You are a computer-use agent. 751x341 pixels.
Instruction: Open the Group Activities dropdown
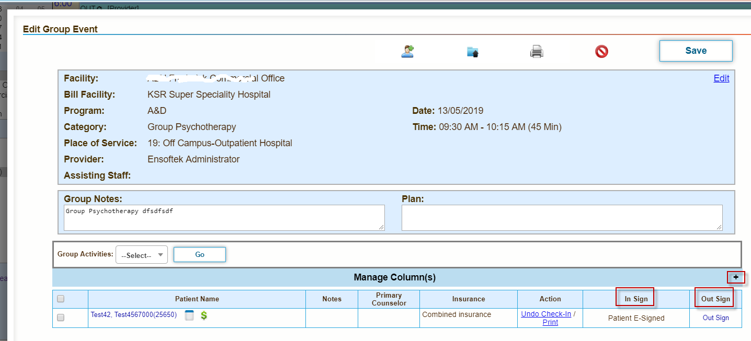tap(141, 255)
